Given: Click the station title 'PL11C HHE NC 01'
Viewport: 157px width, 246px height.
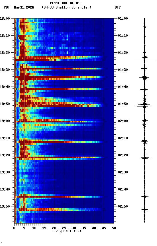Looking at the screenshot, I should point(65,3).
